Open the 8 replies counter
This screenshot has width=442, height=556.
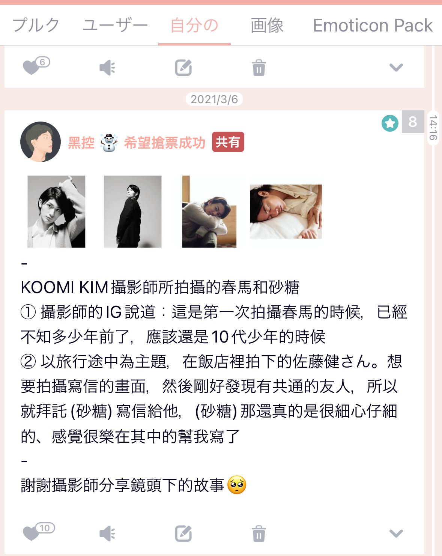pos(413,122)
